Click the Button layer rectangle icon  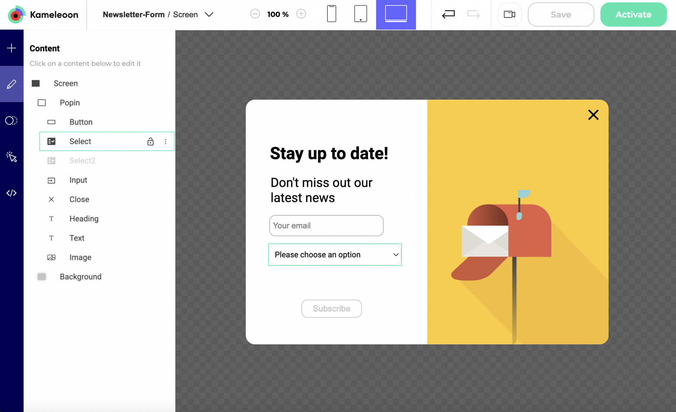51,122
